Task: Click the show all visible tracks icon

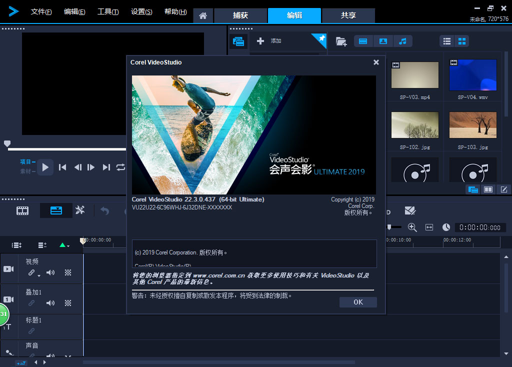Action: 16,245
